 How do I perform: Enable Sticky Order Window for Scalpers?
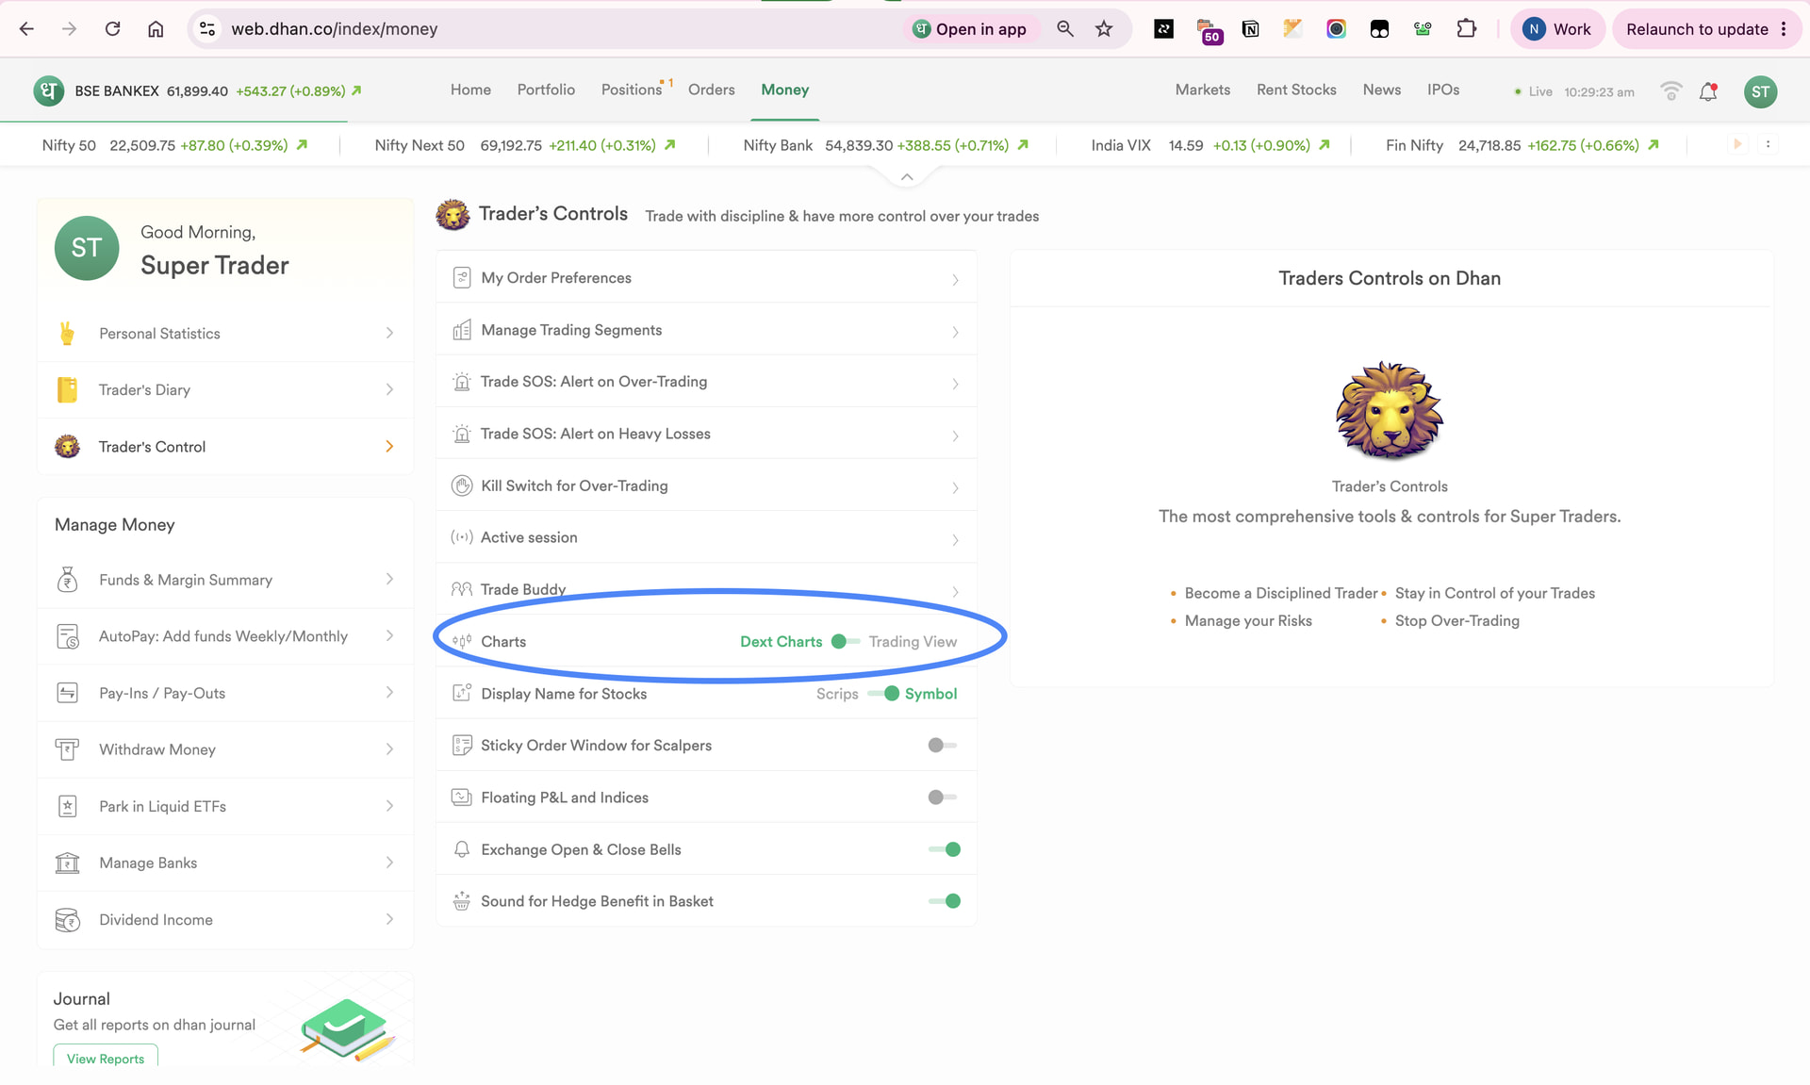tap(942, 746)
